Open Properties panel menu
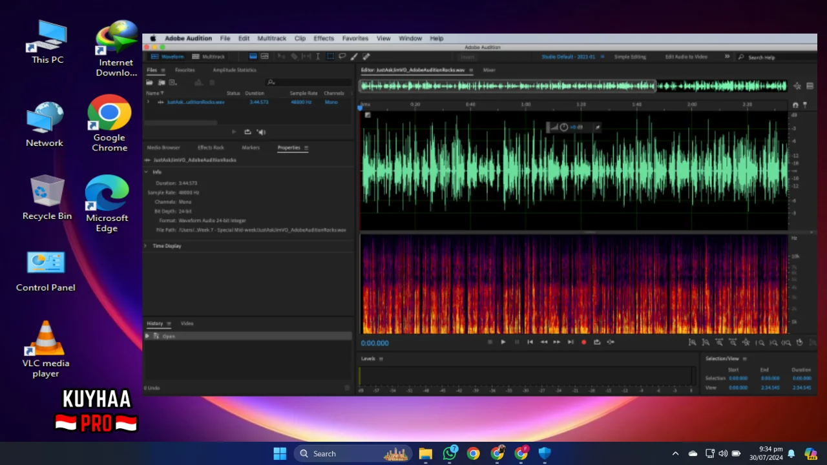This screenshot has height=465, width=827. 306,148
